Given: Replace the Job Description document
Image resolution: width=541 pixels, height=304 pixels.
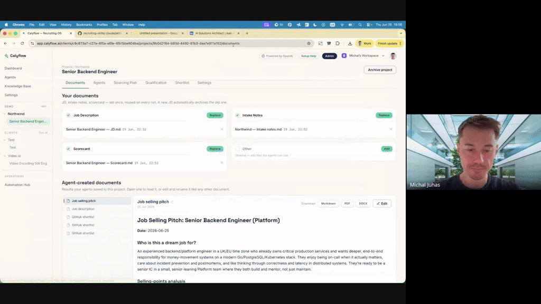Looking at the screenshot, I should click(215, 115).
